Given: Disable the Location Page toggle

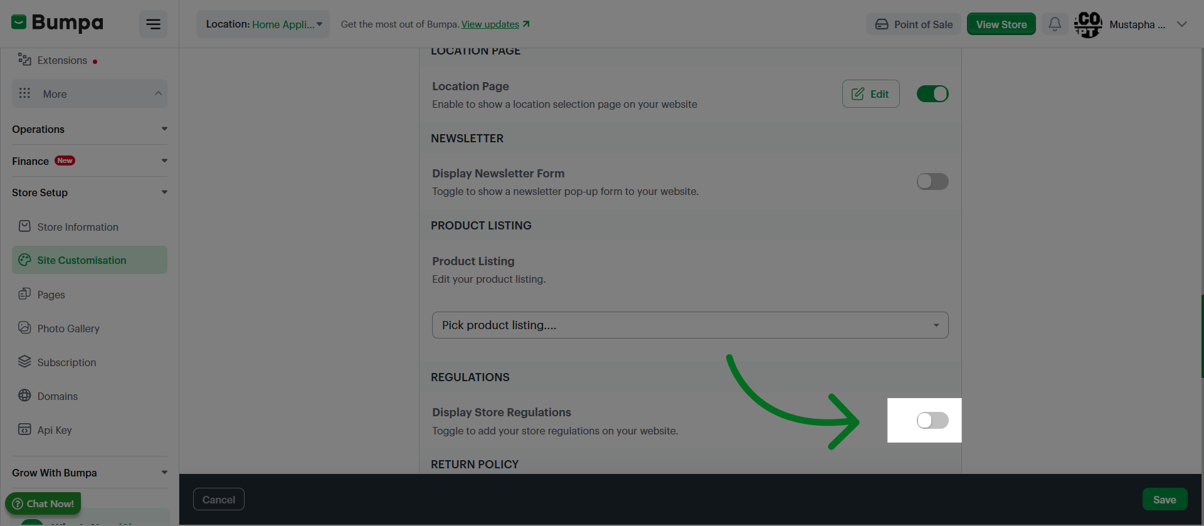Looking at the screenshot, I should [932, 94].
